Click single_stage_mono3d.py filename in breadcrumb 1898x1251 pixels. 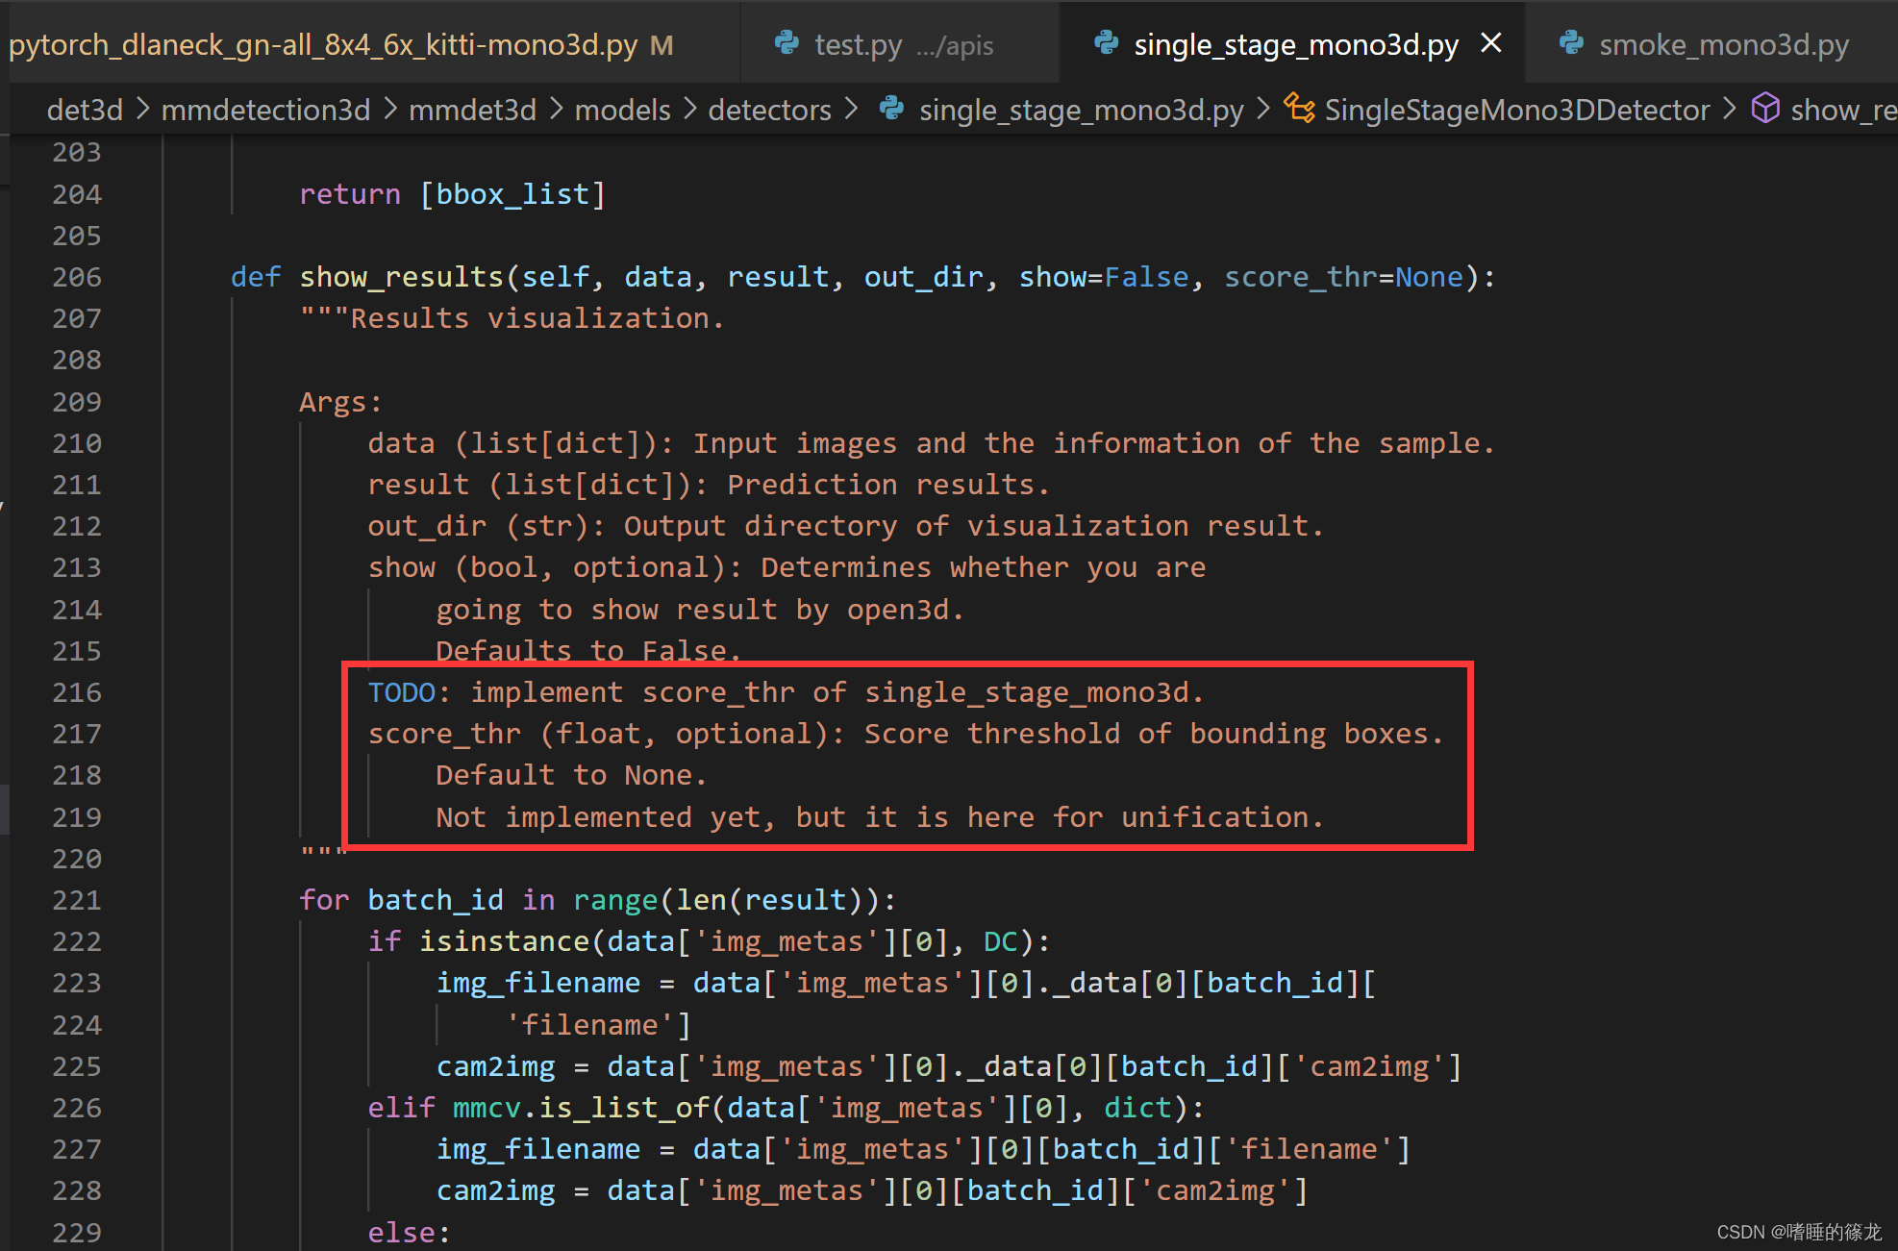(1081, 110)
